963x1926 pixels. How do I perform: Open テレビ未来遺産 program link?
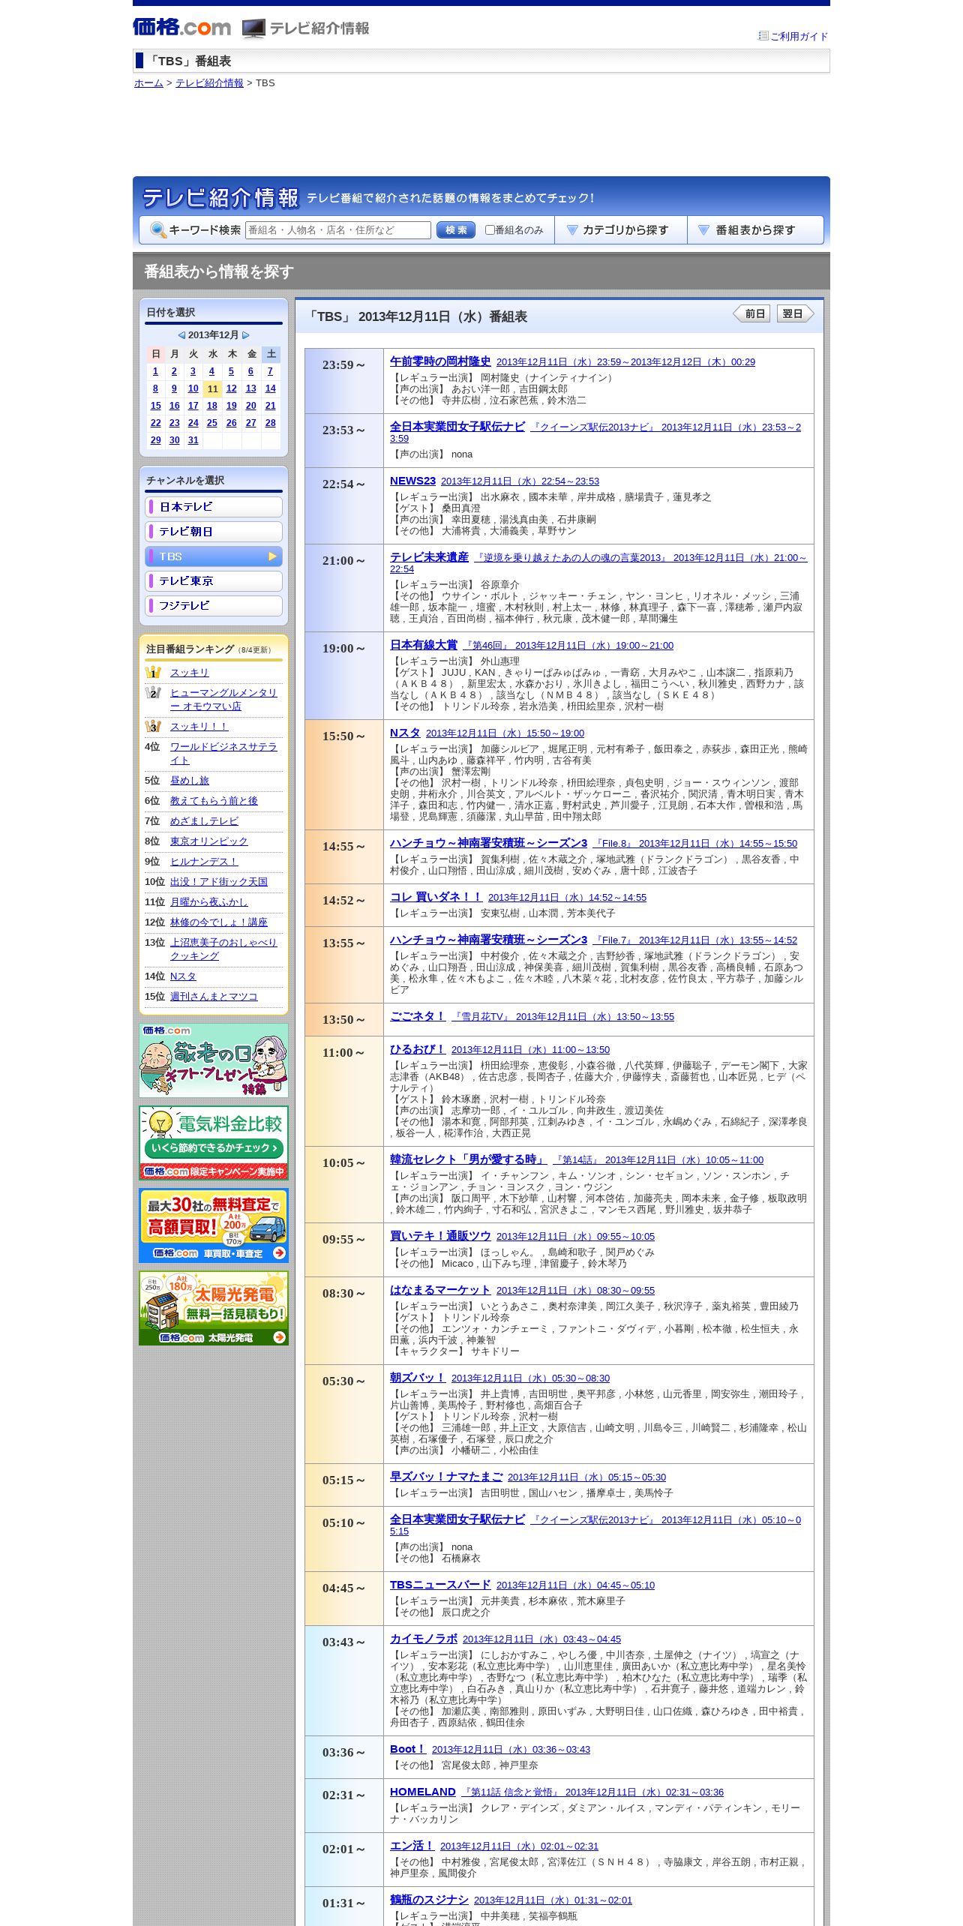pos(429,557)
